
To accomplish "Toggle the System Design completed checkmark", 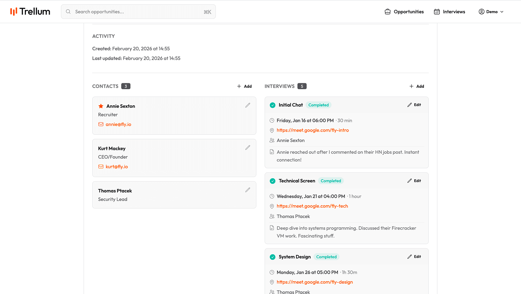I will coord(273,257).
